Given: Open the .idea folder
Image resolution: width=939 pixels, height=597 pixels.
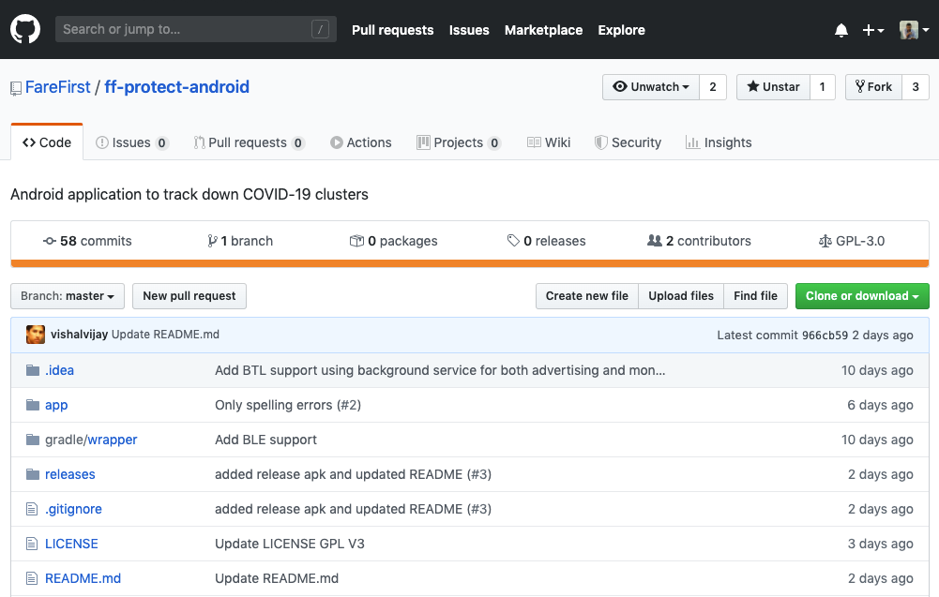Looking at the screenshot, I should pos(59,370).
